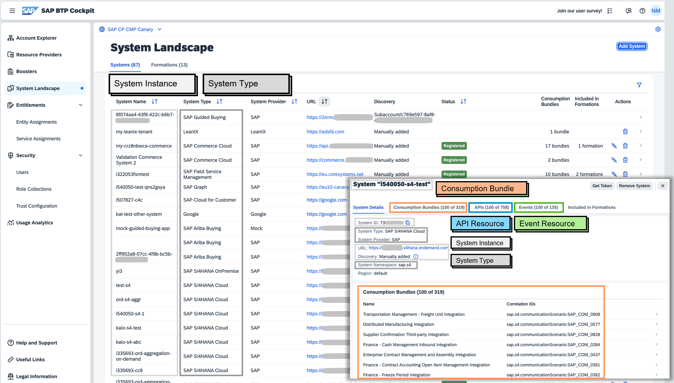The width and height of the screenshot is (674, 383).
Task: Copy System ID using the copy icon
Action: (x=408, y=223)
